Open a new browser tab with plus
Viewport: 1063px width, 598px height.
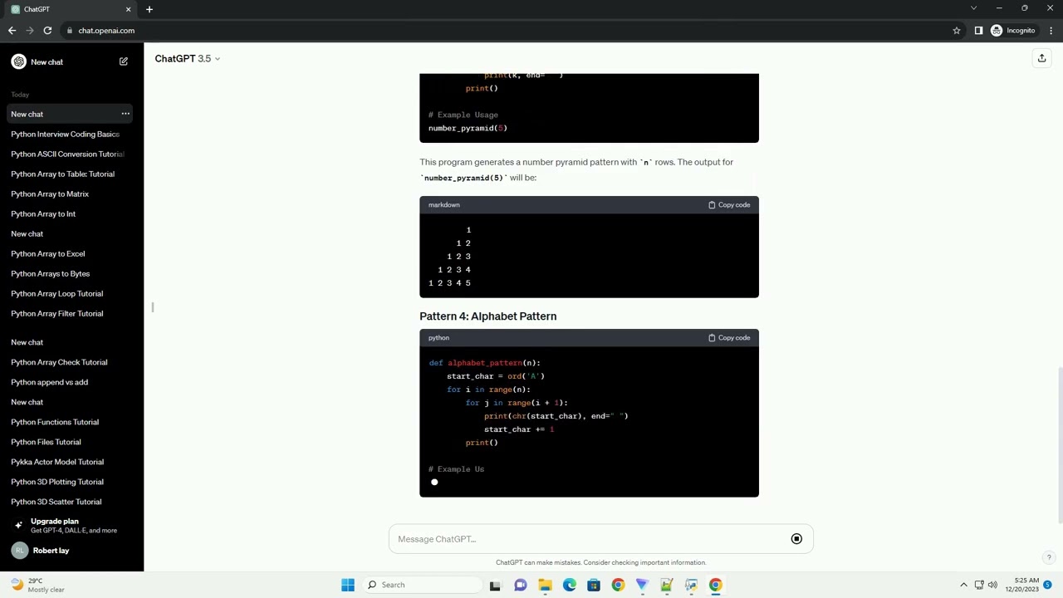click(149, 9)
